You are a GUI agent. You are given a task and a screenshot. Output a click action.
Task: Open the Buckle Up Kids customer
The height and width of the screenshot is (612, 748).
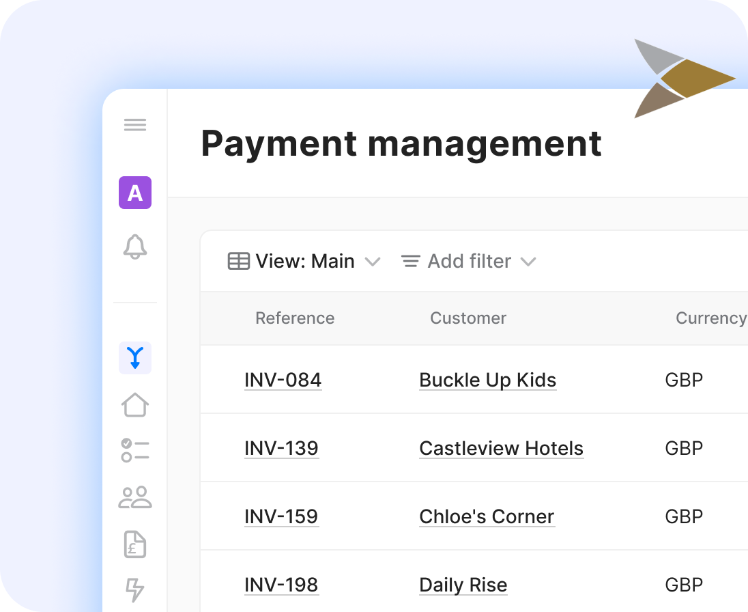tap(487, 380)
